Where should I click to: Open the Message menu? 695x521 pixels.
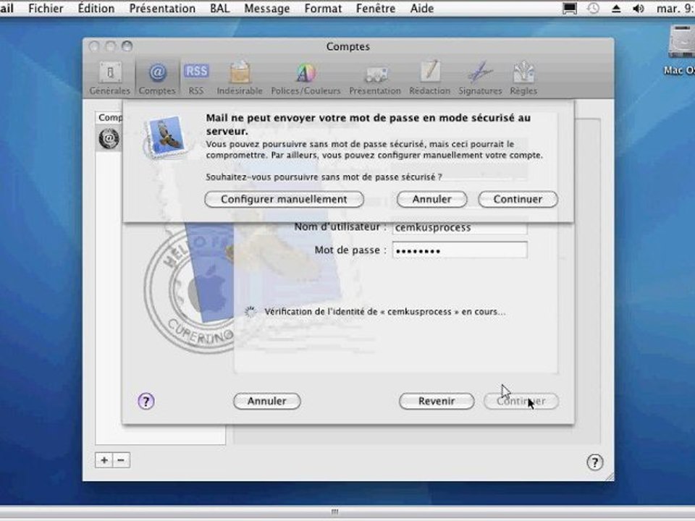pos(267,9)
